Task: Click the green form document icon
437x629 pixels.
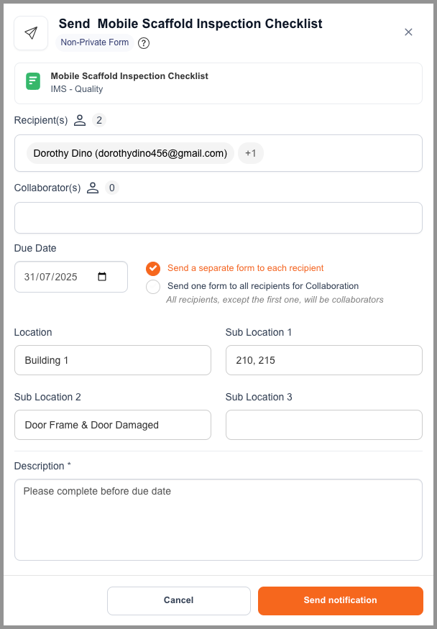Action: click(33, 81)
